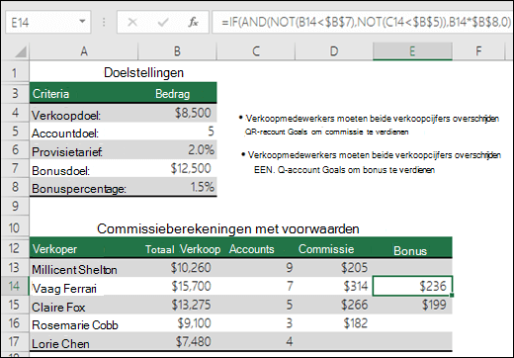Click the Commissieberekeningen met voorwaarden title
This screenshot has width=514, height=358.
pyautogui.click(x=228, y=228)
